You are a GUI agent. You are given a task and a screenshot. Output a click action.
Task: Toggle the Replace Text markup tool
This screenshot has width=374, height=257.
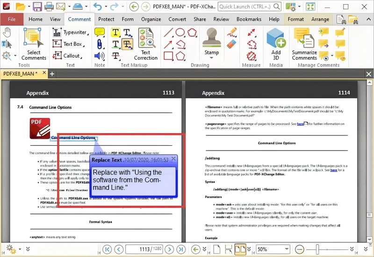(x=127, y=44)
